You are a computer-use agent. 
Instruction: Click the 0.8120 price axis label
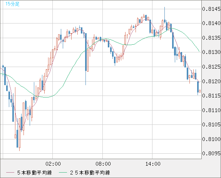(211, 81)
